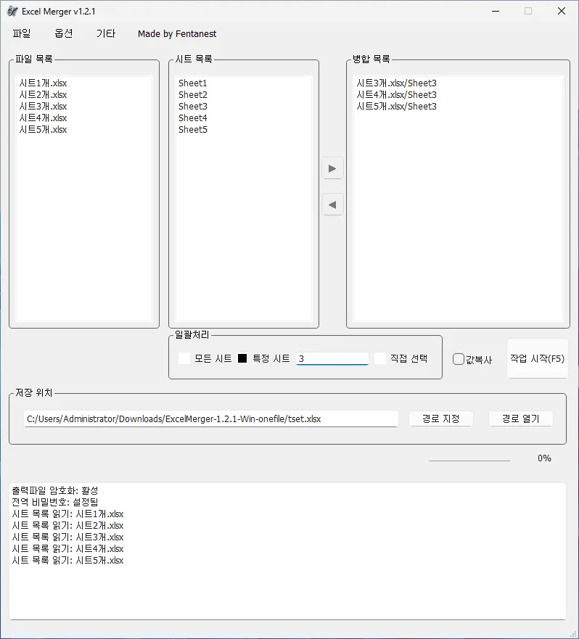Image resolution: width=579 pixels, height=639 pixels.
Task: Close the Excel Merger window
Action: (562, 11)
